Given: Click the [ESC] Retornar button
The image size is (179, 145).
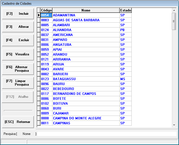Looking at the screenshot, I should 18,122.
